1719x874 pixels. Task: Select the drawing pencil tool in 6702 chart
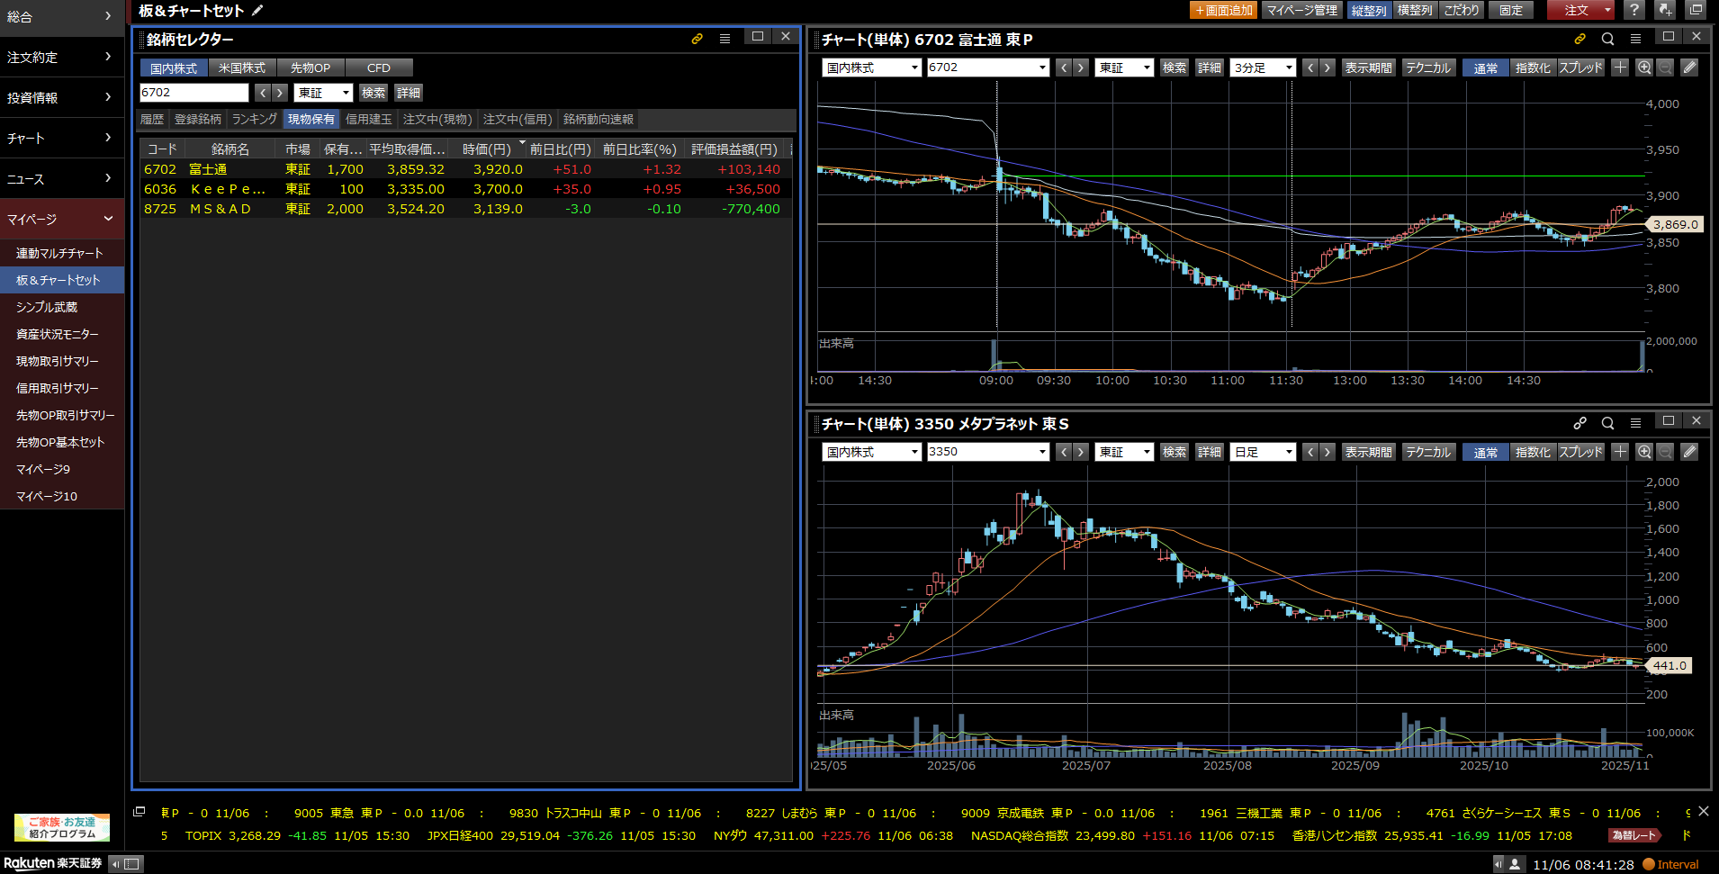pyautogui.click(x=1689, y=68)
